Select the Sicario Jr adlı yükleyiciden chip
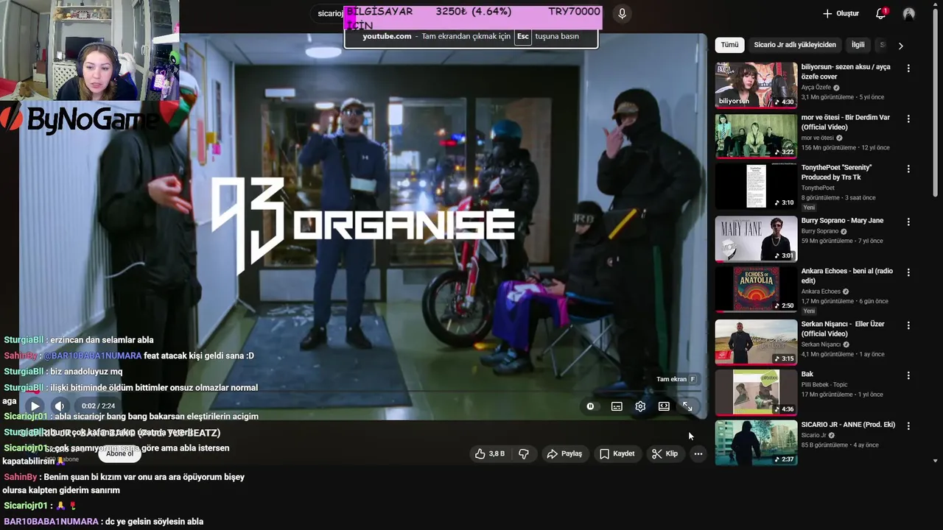 795,45
